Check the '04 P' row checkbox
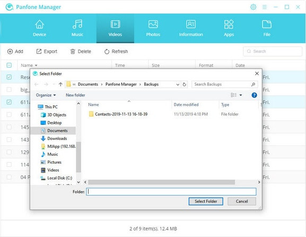This screenshot has width=306, height=237. 9,177
